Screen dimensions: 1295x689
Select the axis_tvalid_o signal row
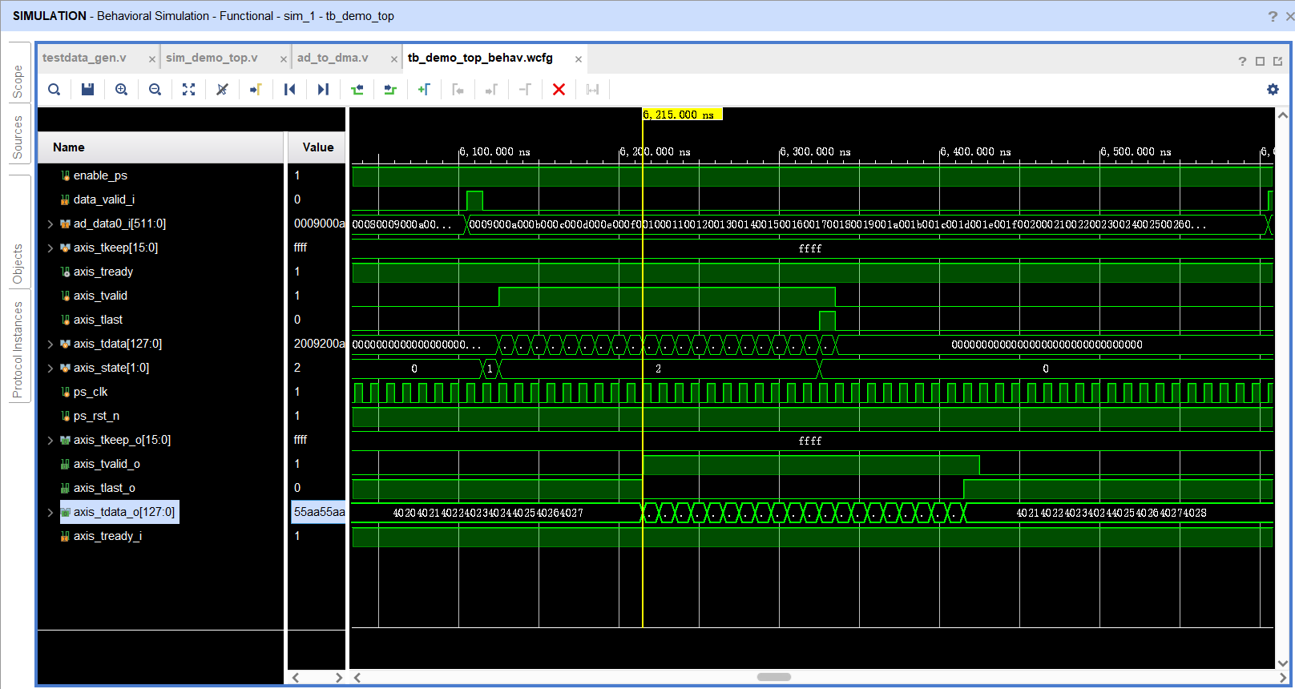click(x=160, y=464)
